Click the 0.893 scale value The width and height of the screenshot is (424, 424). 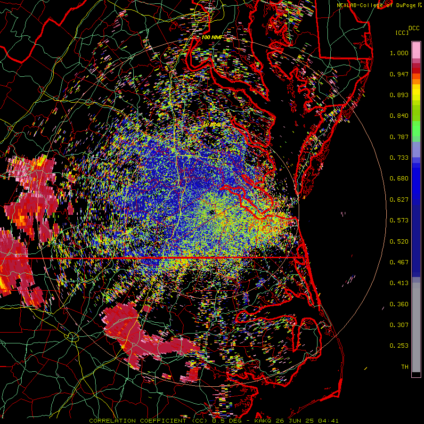(x=399, y=95)
